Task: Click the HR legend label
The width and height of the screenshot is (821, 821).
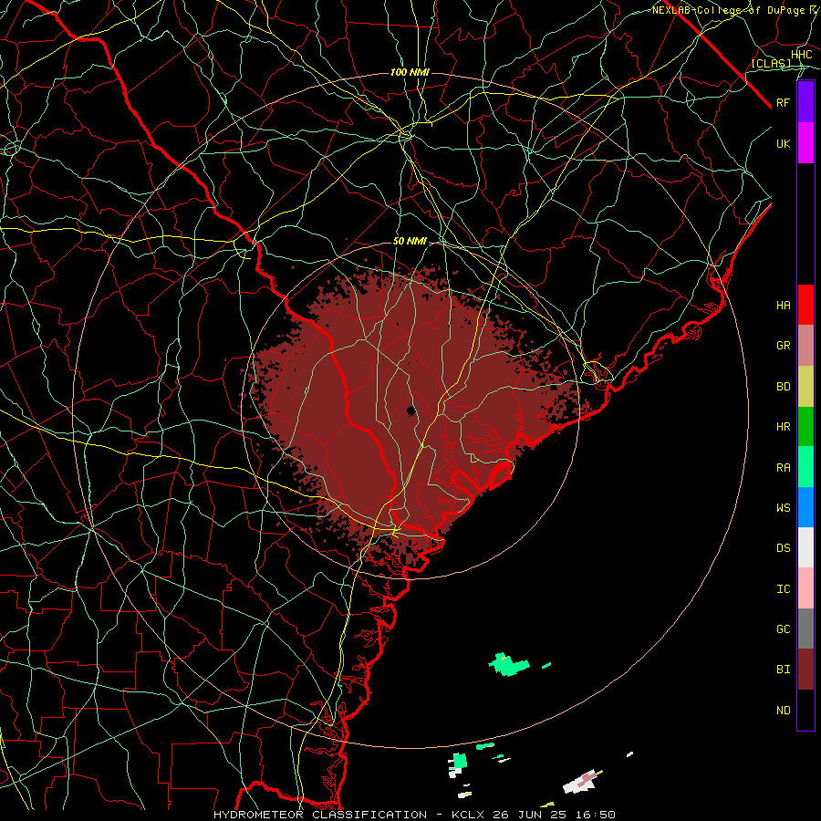Action: [784, 427]
